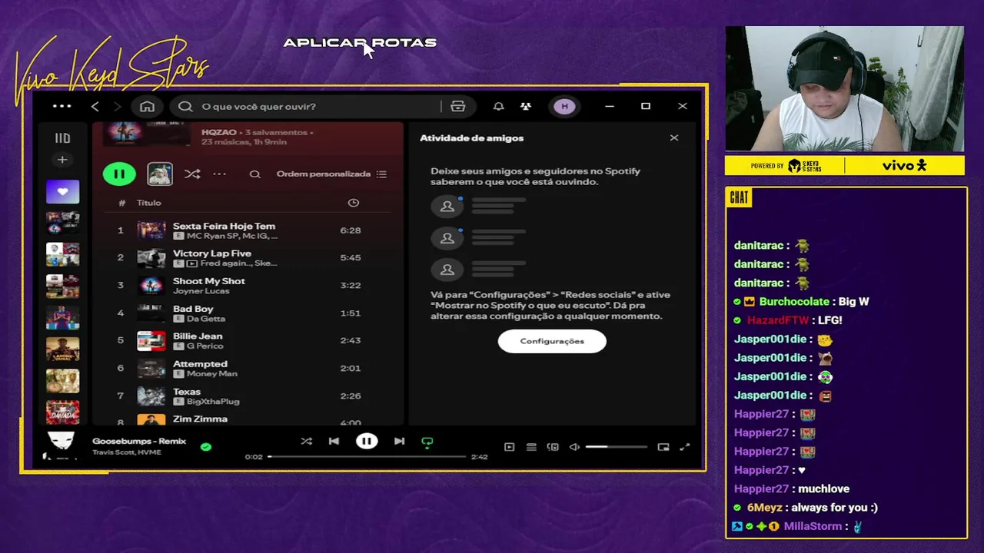Seek on the song progress bar
The width and height of the screenshot is (984, 553).
(x=367, y=457)
